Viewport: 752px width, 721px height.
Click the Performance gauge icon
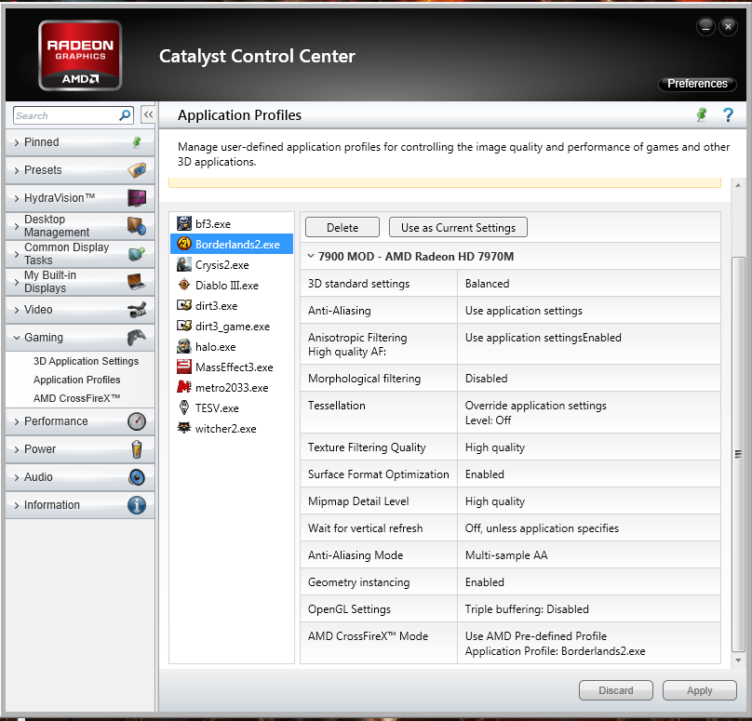click(x=137, y=421)
